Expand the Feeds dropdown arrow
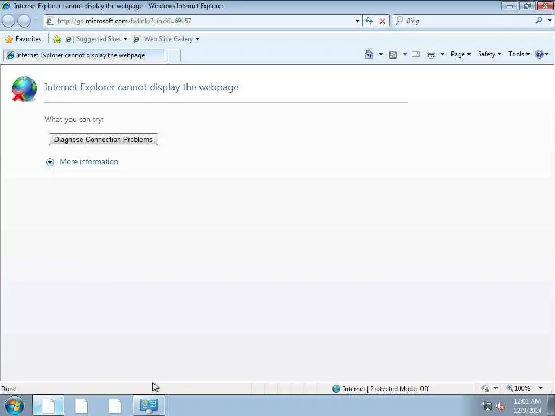Screen dimensions: 555x416 click(405, 54)
